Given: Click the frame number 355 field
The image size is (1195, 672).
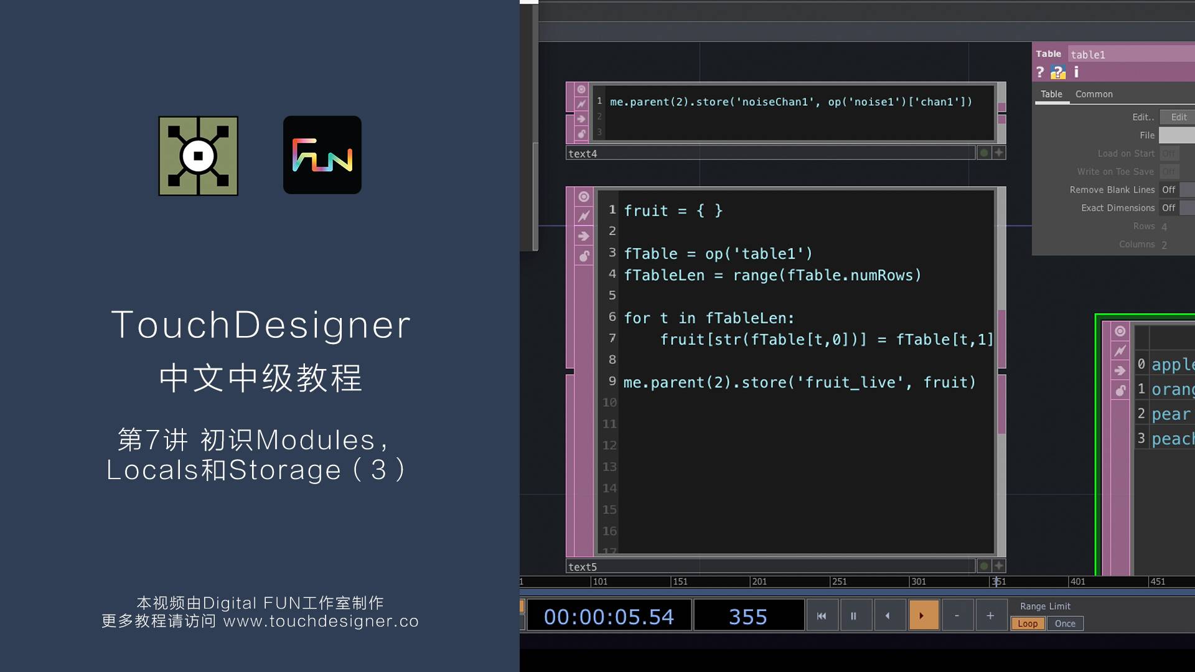Looking at the screenshot, I should [x=748, y=616].
